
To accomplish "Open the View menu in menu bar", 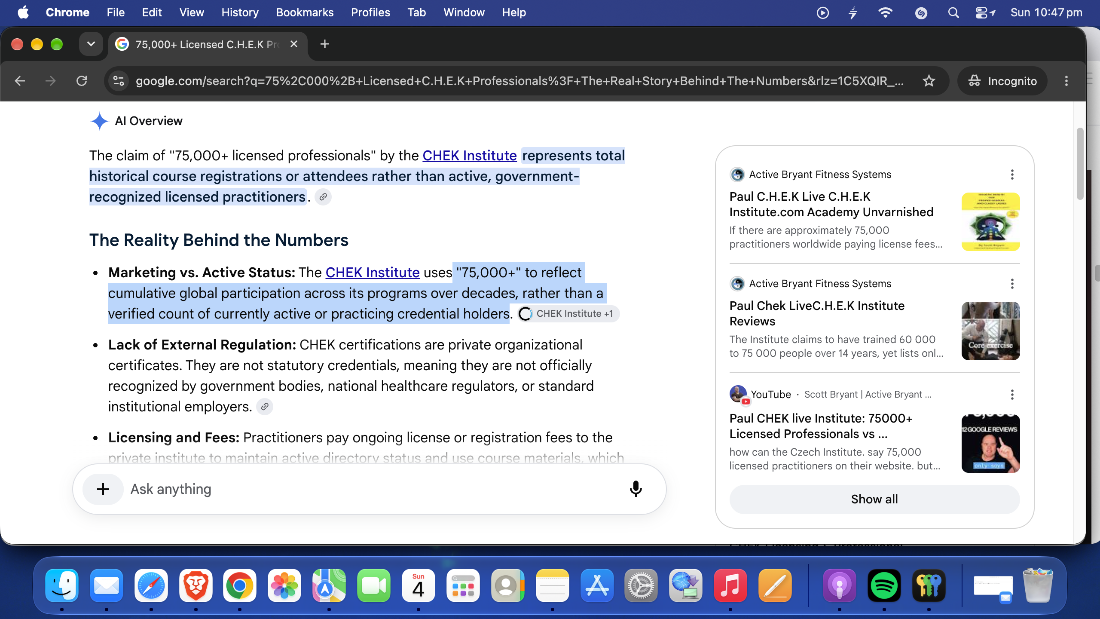I will point(192,12).
